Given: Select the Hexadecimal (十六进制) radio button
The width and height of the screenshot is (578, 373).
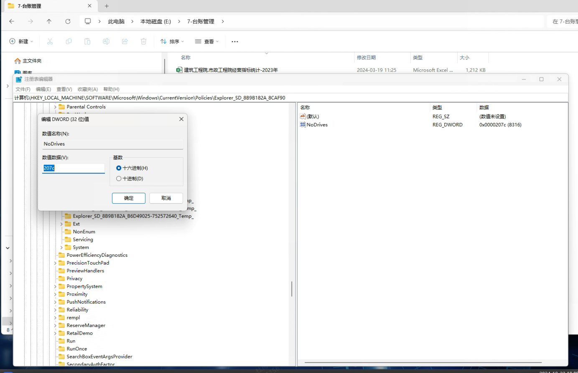Looking at the screenshot, I should coord(119,168).
